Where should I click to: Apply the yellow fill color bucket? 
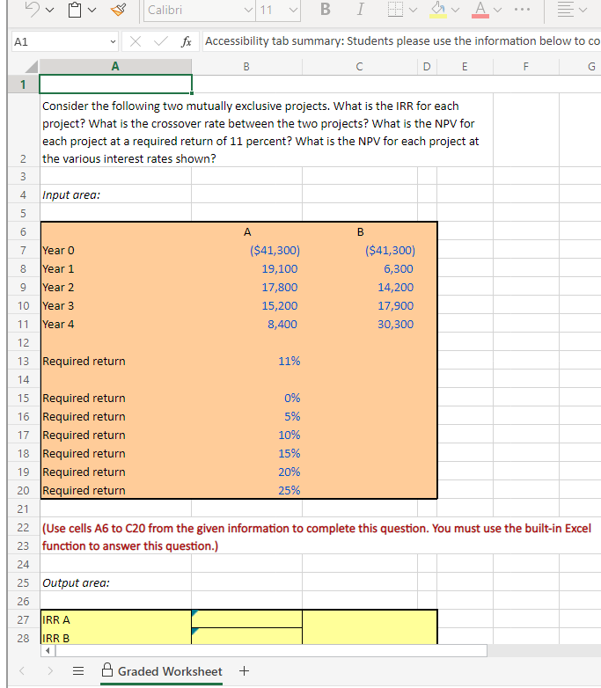[437, 9]
